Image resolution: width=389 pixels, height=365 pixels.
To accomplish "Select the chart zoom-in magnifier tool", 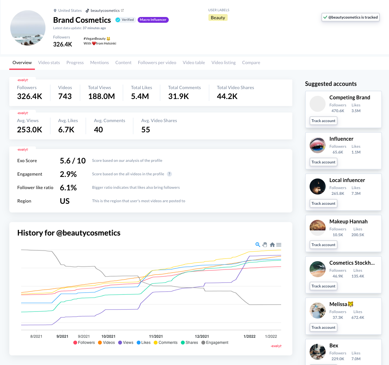I will coord(258,245).
